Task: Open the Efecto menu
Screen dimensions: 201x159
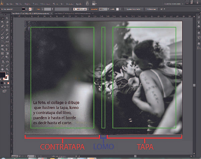Action: point(56,4)
